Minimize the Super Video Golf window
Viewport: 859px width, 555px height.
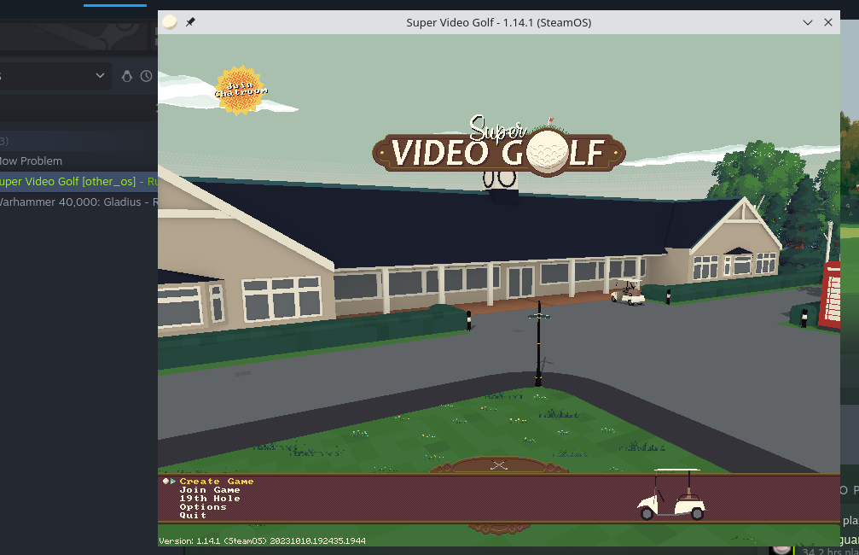[808, 22]
